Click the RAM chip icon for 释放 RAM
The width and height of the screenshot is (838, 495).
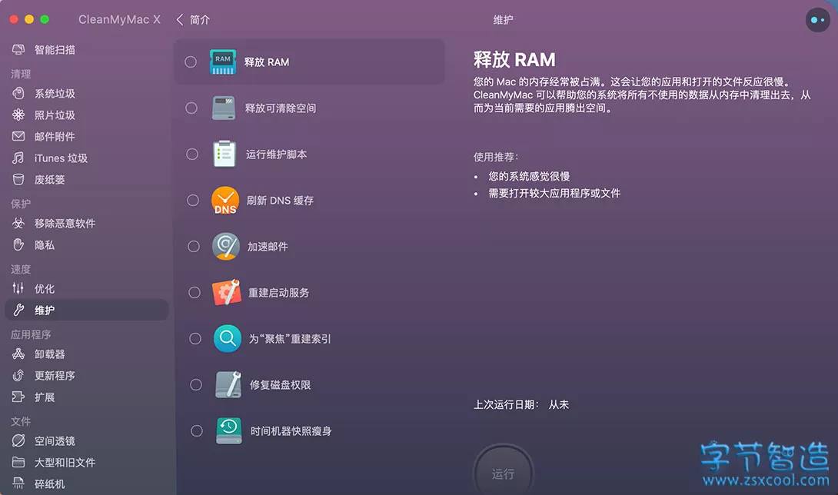[x=223, y=62]
